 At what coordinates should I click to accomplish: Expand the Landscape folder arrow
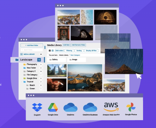coord(13,60)
